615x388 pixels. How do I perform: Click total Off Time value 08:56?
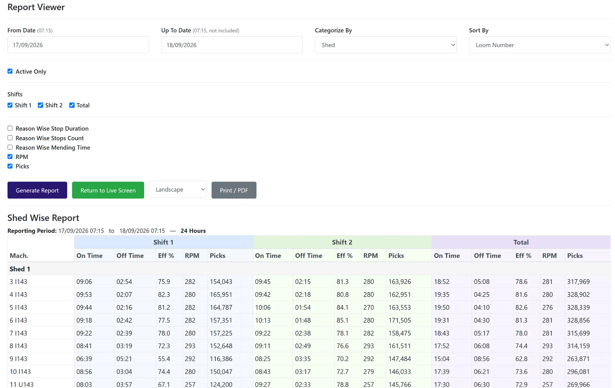click(481, 359)
